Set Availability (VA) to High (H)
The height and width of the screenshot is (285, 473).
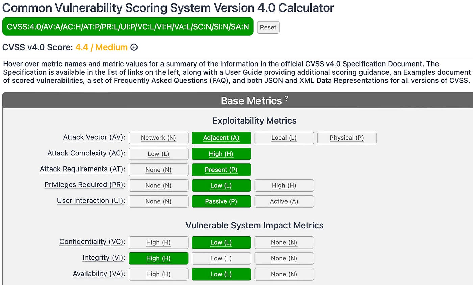158,274
